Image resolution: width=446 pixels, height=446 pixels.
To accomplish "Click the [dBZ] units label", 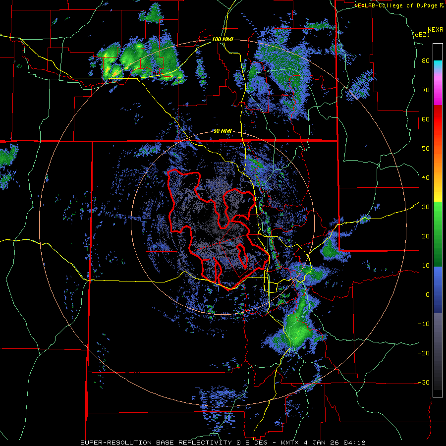I will tap(421, 34).
